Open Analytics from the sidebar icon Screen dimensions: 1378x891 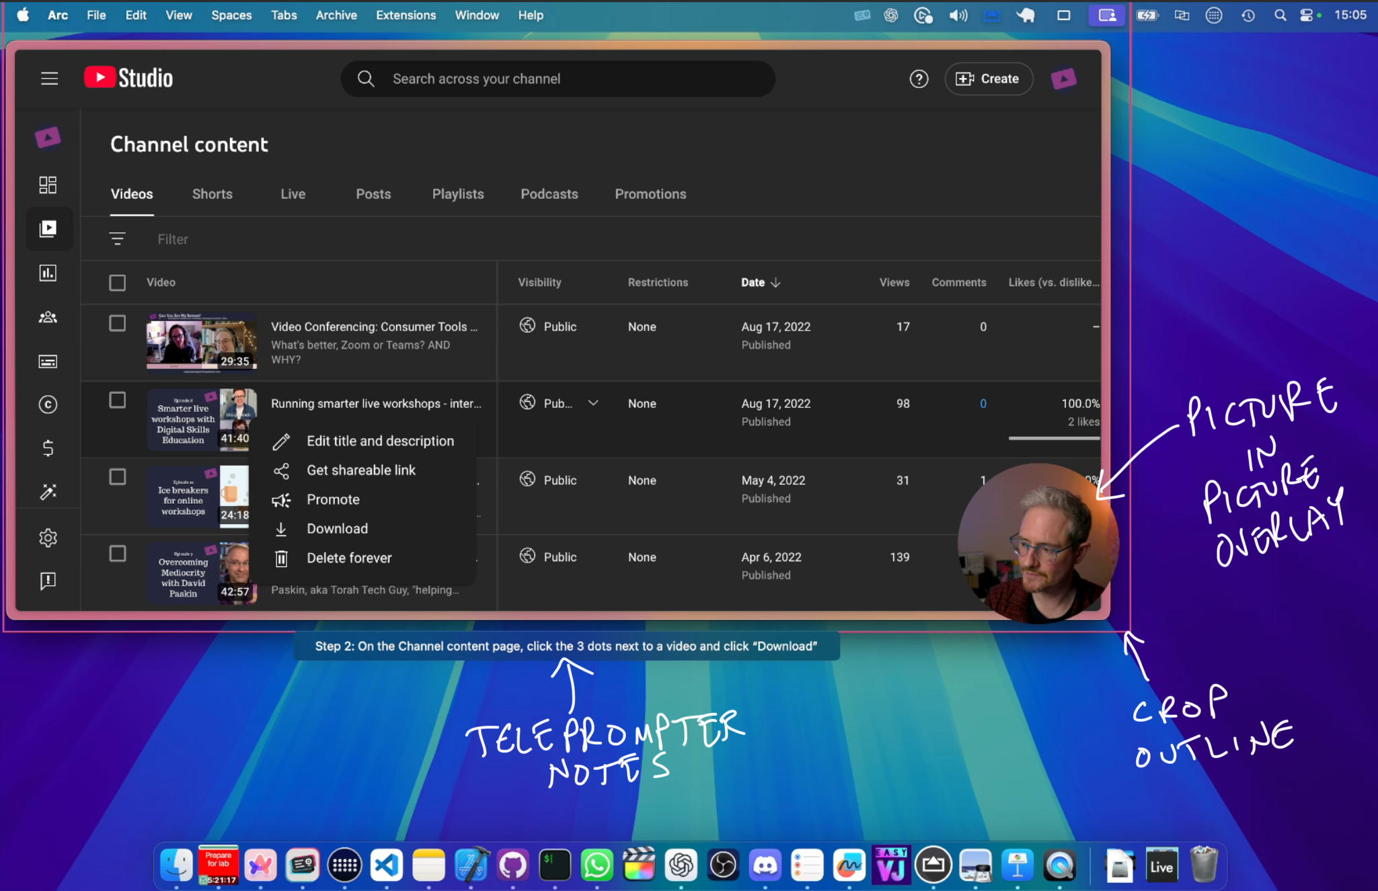click(x=48, y=273)
